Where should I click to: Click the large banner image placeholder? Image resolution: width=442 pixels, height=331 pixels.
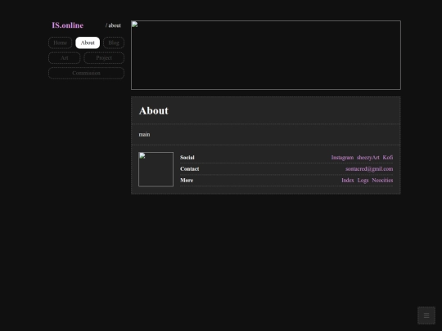tap(266, 56)
